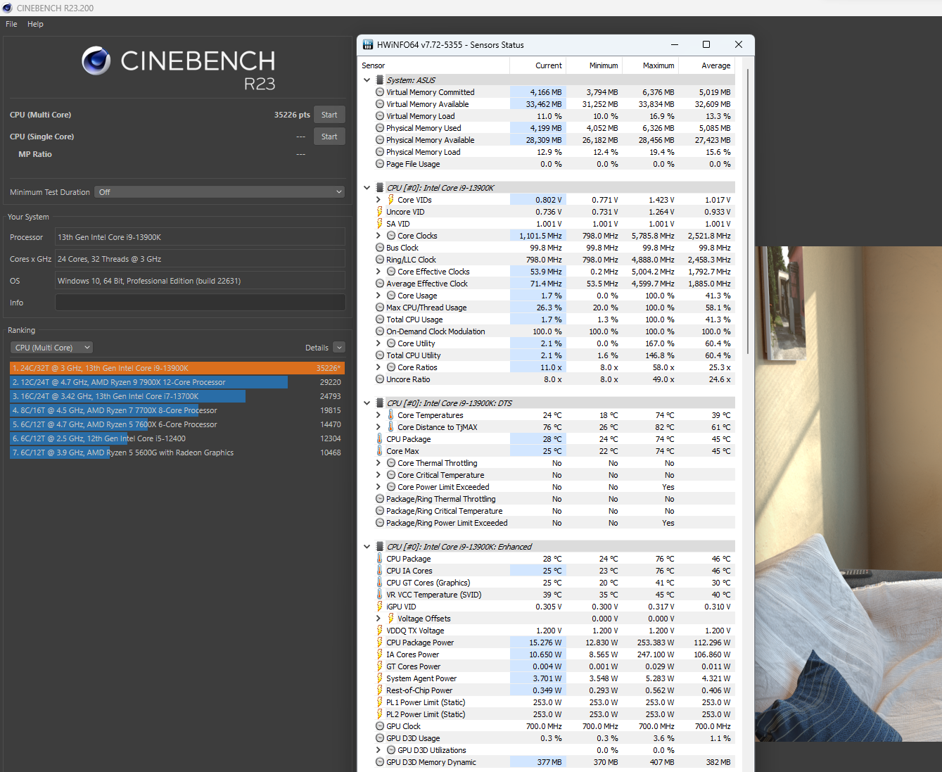Viewport: 942px width, 772px height.
Task: Click the icon beside Uncore Ratio
Action: [x=380, y=379]
